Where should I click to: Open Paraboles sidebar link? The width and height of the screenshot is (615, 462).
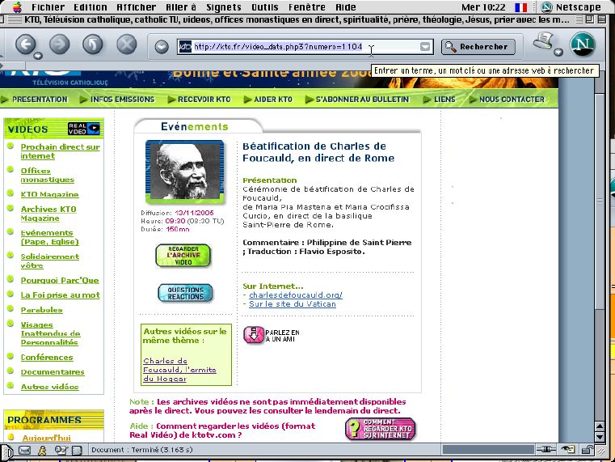point(41,310)
